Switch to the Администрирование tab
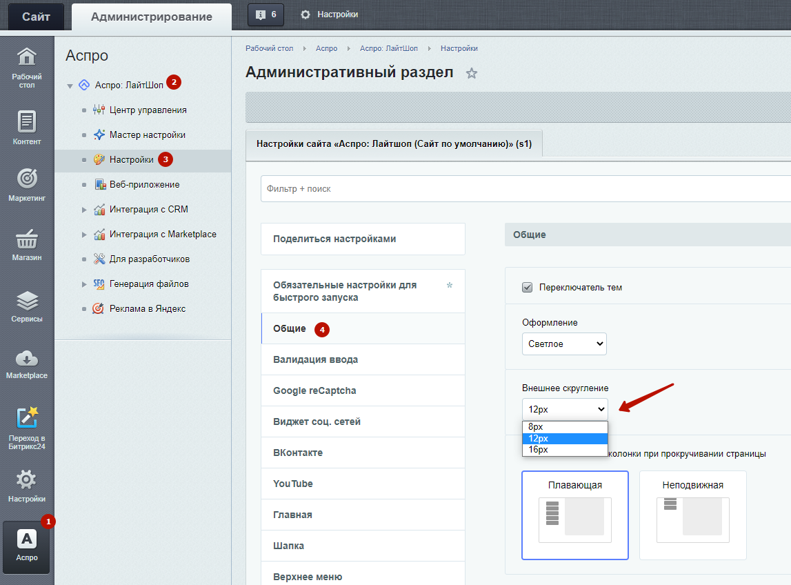Screen dimensions: 791x585 pyautogui.click(x=151, y=17)
